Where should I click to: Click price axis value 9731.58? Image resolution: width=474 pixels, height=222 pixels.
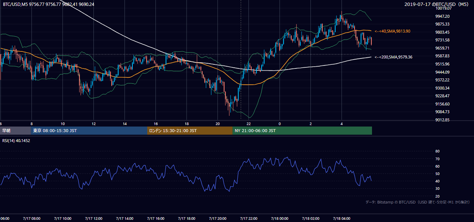pos(442,40)
